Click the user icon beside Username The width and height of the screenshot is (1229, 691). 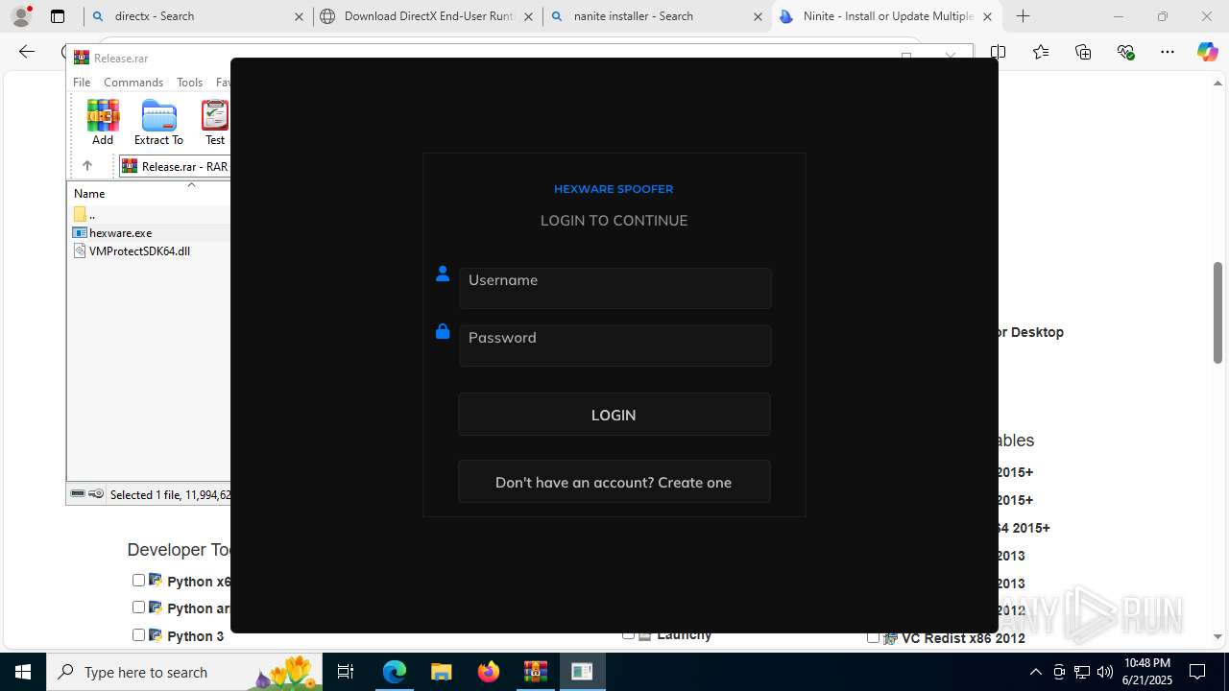[443, 274]
